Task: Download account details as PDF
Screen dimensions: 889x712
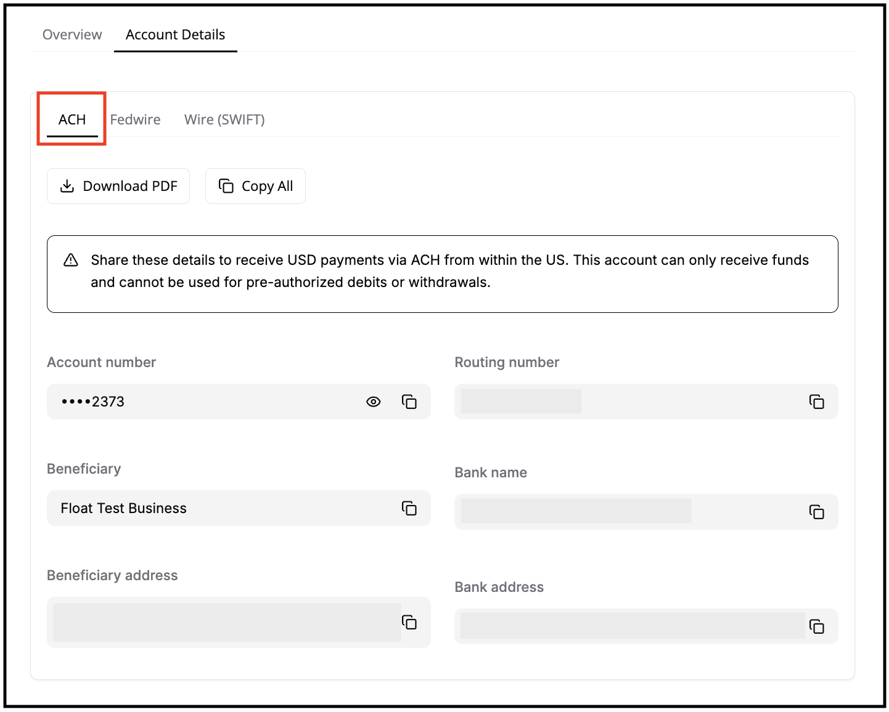Action: click(118, 186)
